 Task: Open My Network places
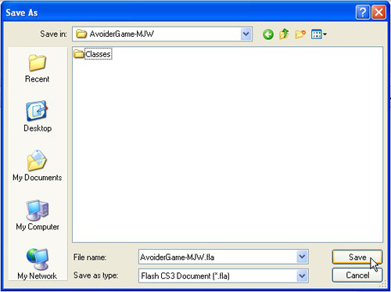[x=38, y=264]
